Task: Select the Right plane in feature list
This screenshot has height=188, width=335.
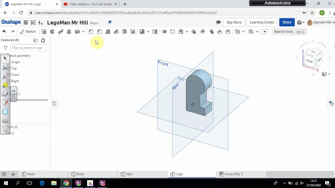Action: pyautogui.click(x=15, y=81)
